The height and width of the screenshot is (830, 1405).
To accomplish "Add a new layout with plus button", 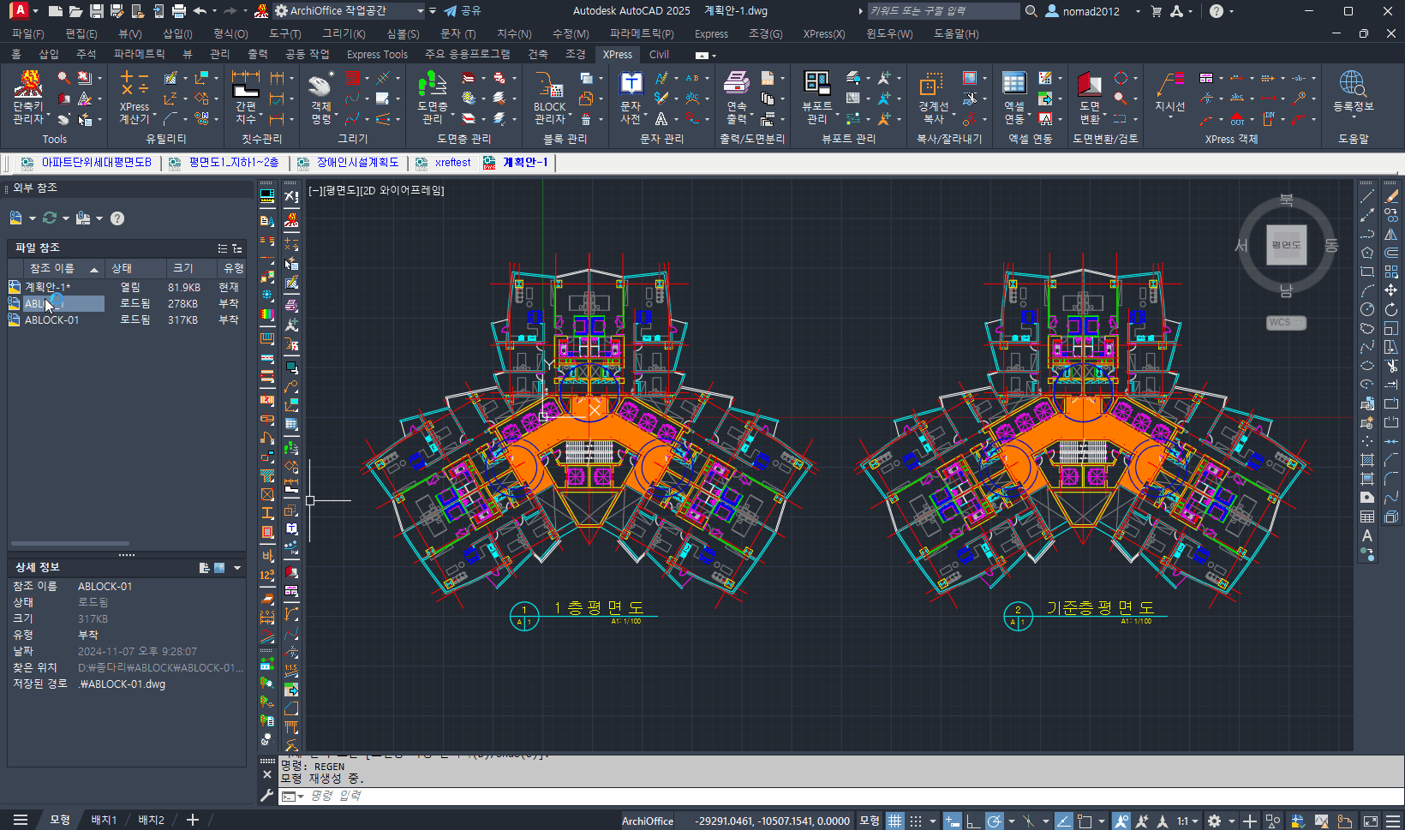I will click(193, 820).
